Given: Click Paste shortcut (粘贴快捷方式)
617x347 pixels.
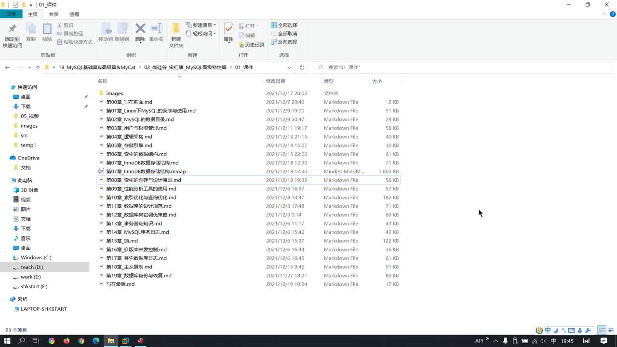Looking at the screenshot, I should [75, 42].
